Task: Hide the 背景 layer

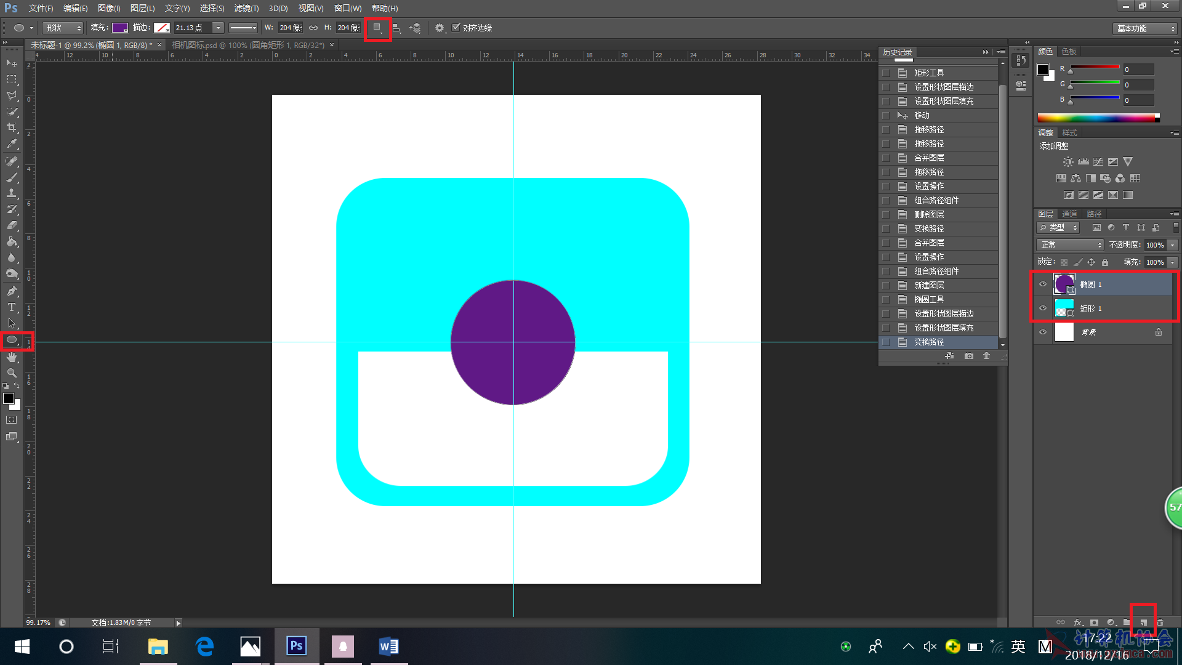Action: pyautogui.click(x=1043, y=332)
